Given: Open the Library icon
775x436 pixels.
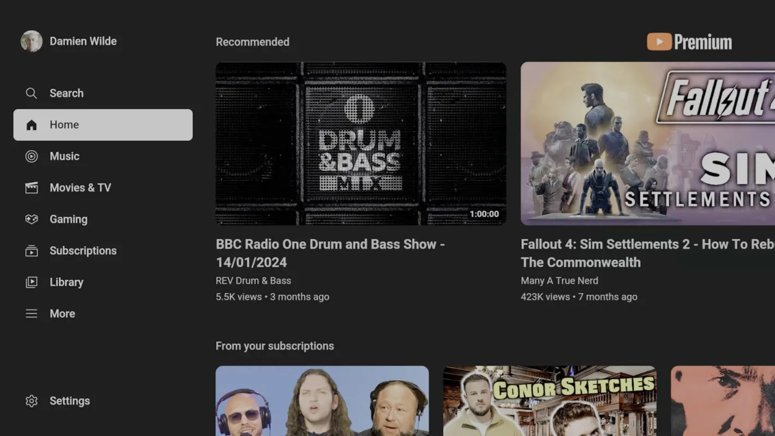Looking at the screenshot, I should [32, 282].
